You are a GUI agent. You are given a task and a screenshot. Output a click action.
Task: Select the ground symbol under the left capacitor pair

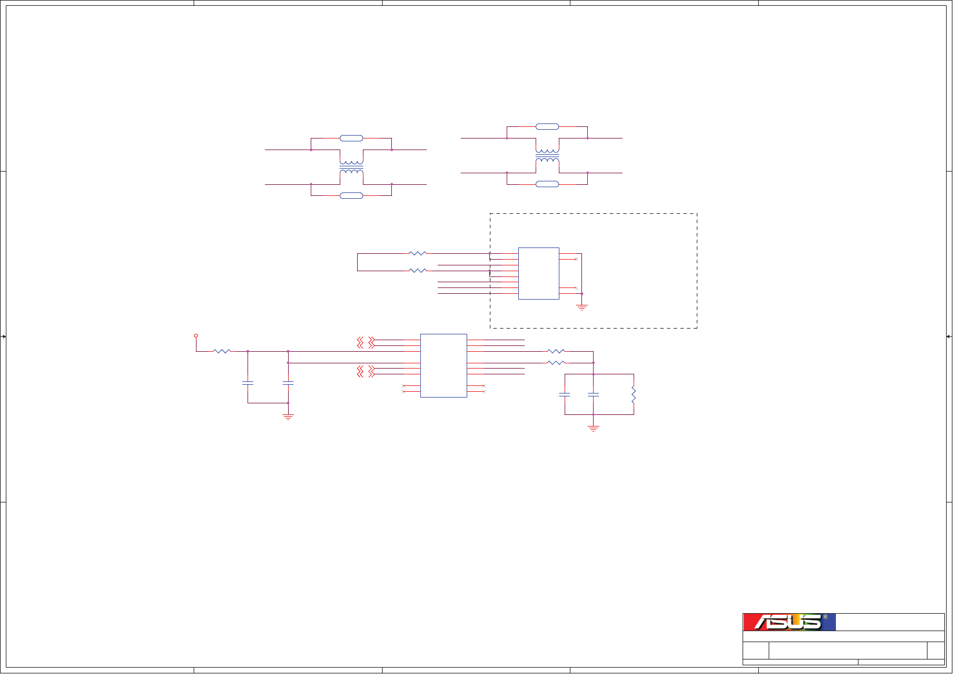(288, 417)
